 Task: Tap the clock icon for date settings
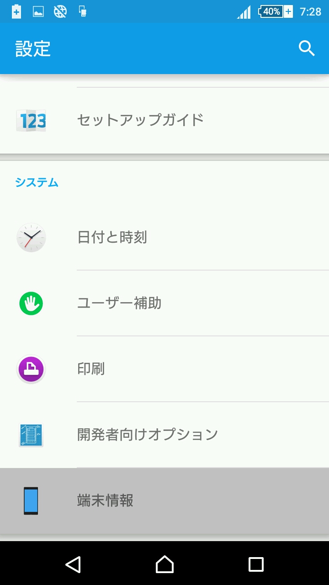click(31, 238)
